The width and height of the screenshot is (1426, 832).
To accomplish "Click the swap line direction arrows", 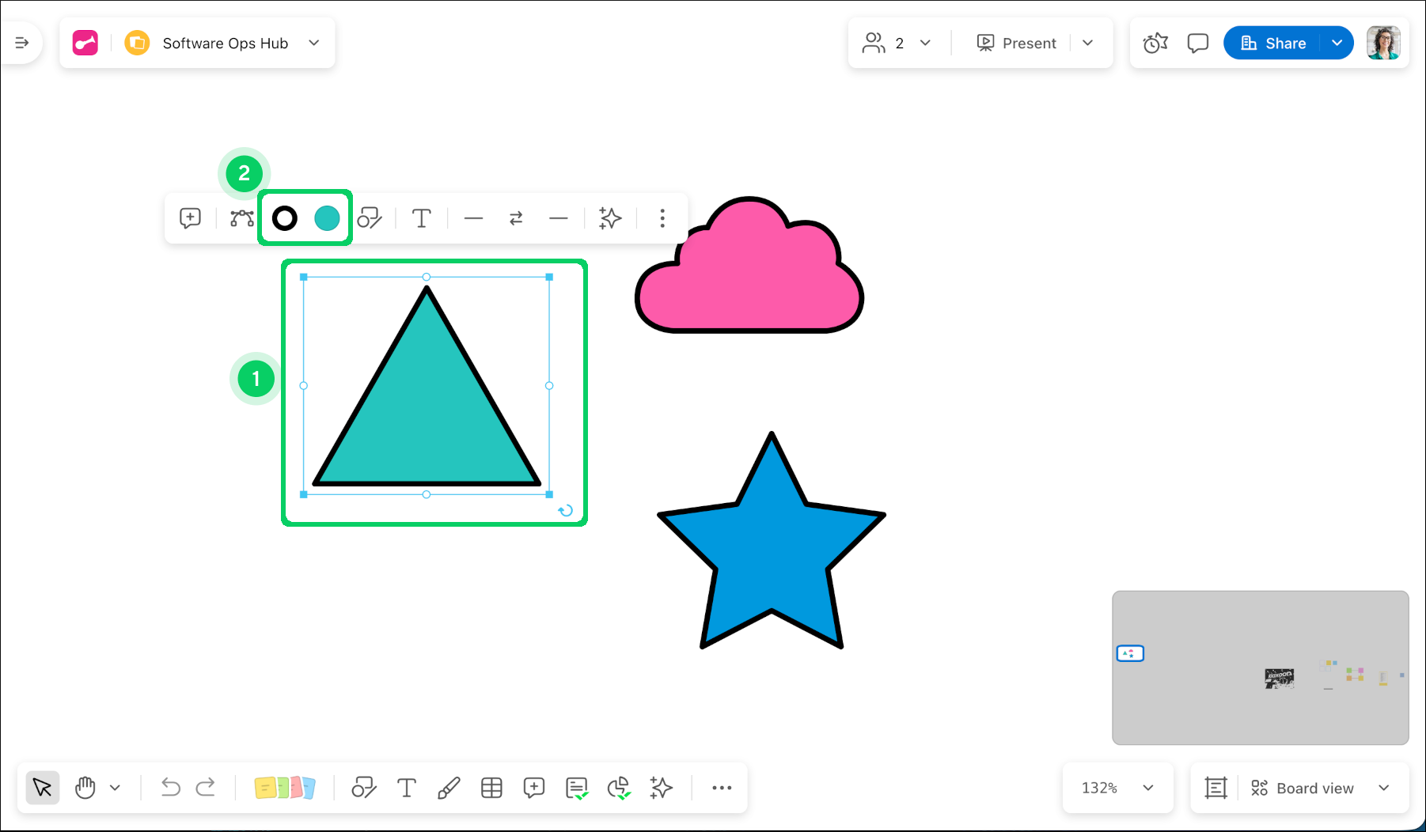I will click(x=516, y=218).
